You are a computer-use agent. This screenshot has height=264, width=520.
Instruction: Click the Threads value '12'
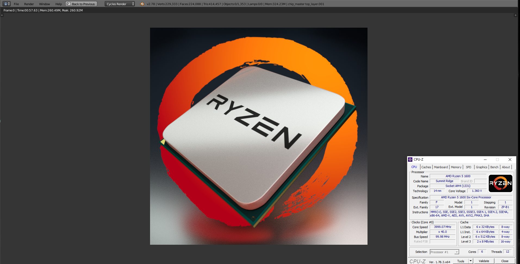tap(507, 252)
